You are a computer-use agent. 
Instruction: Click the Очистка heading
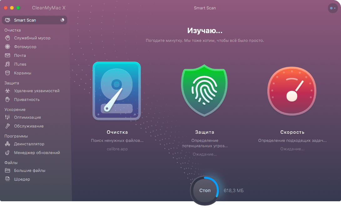tap(117, 132)
